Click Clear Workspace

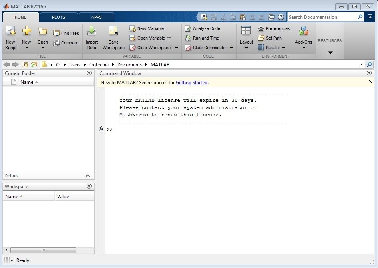point(150,48)
